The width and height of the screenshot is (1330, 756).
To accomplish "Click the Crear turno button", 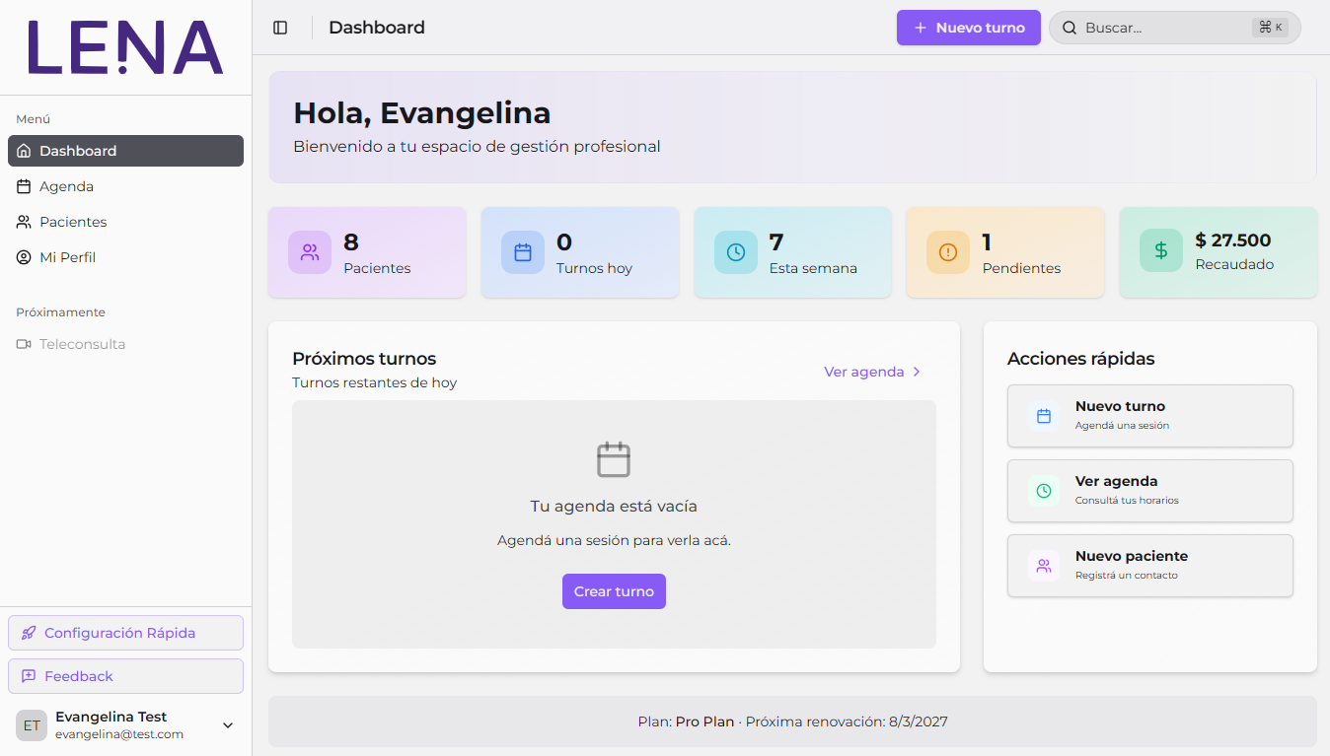I will (614, 591).
